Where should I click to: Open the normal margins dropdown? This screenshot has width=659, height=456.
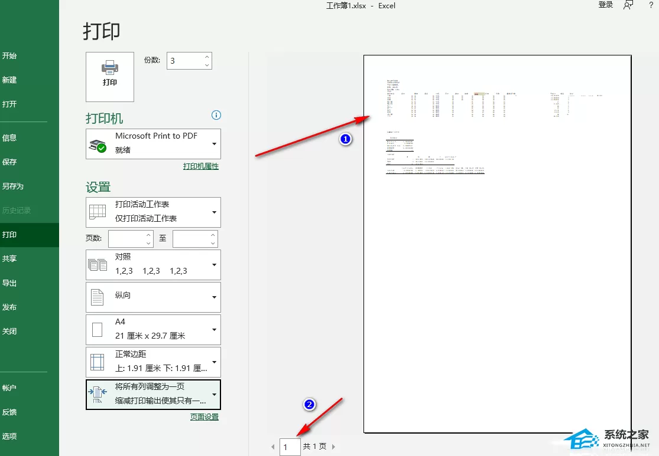(153, 362)
